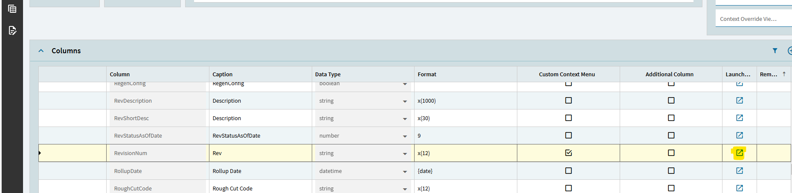Click the document edit icon in sidebar
This screenshot has height=193, width=792.
pos(12,30)
